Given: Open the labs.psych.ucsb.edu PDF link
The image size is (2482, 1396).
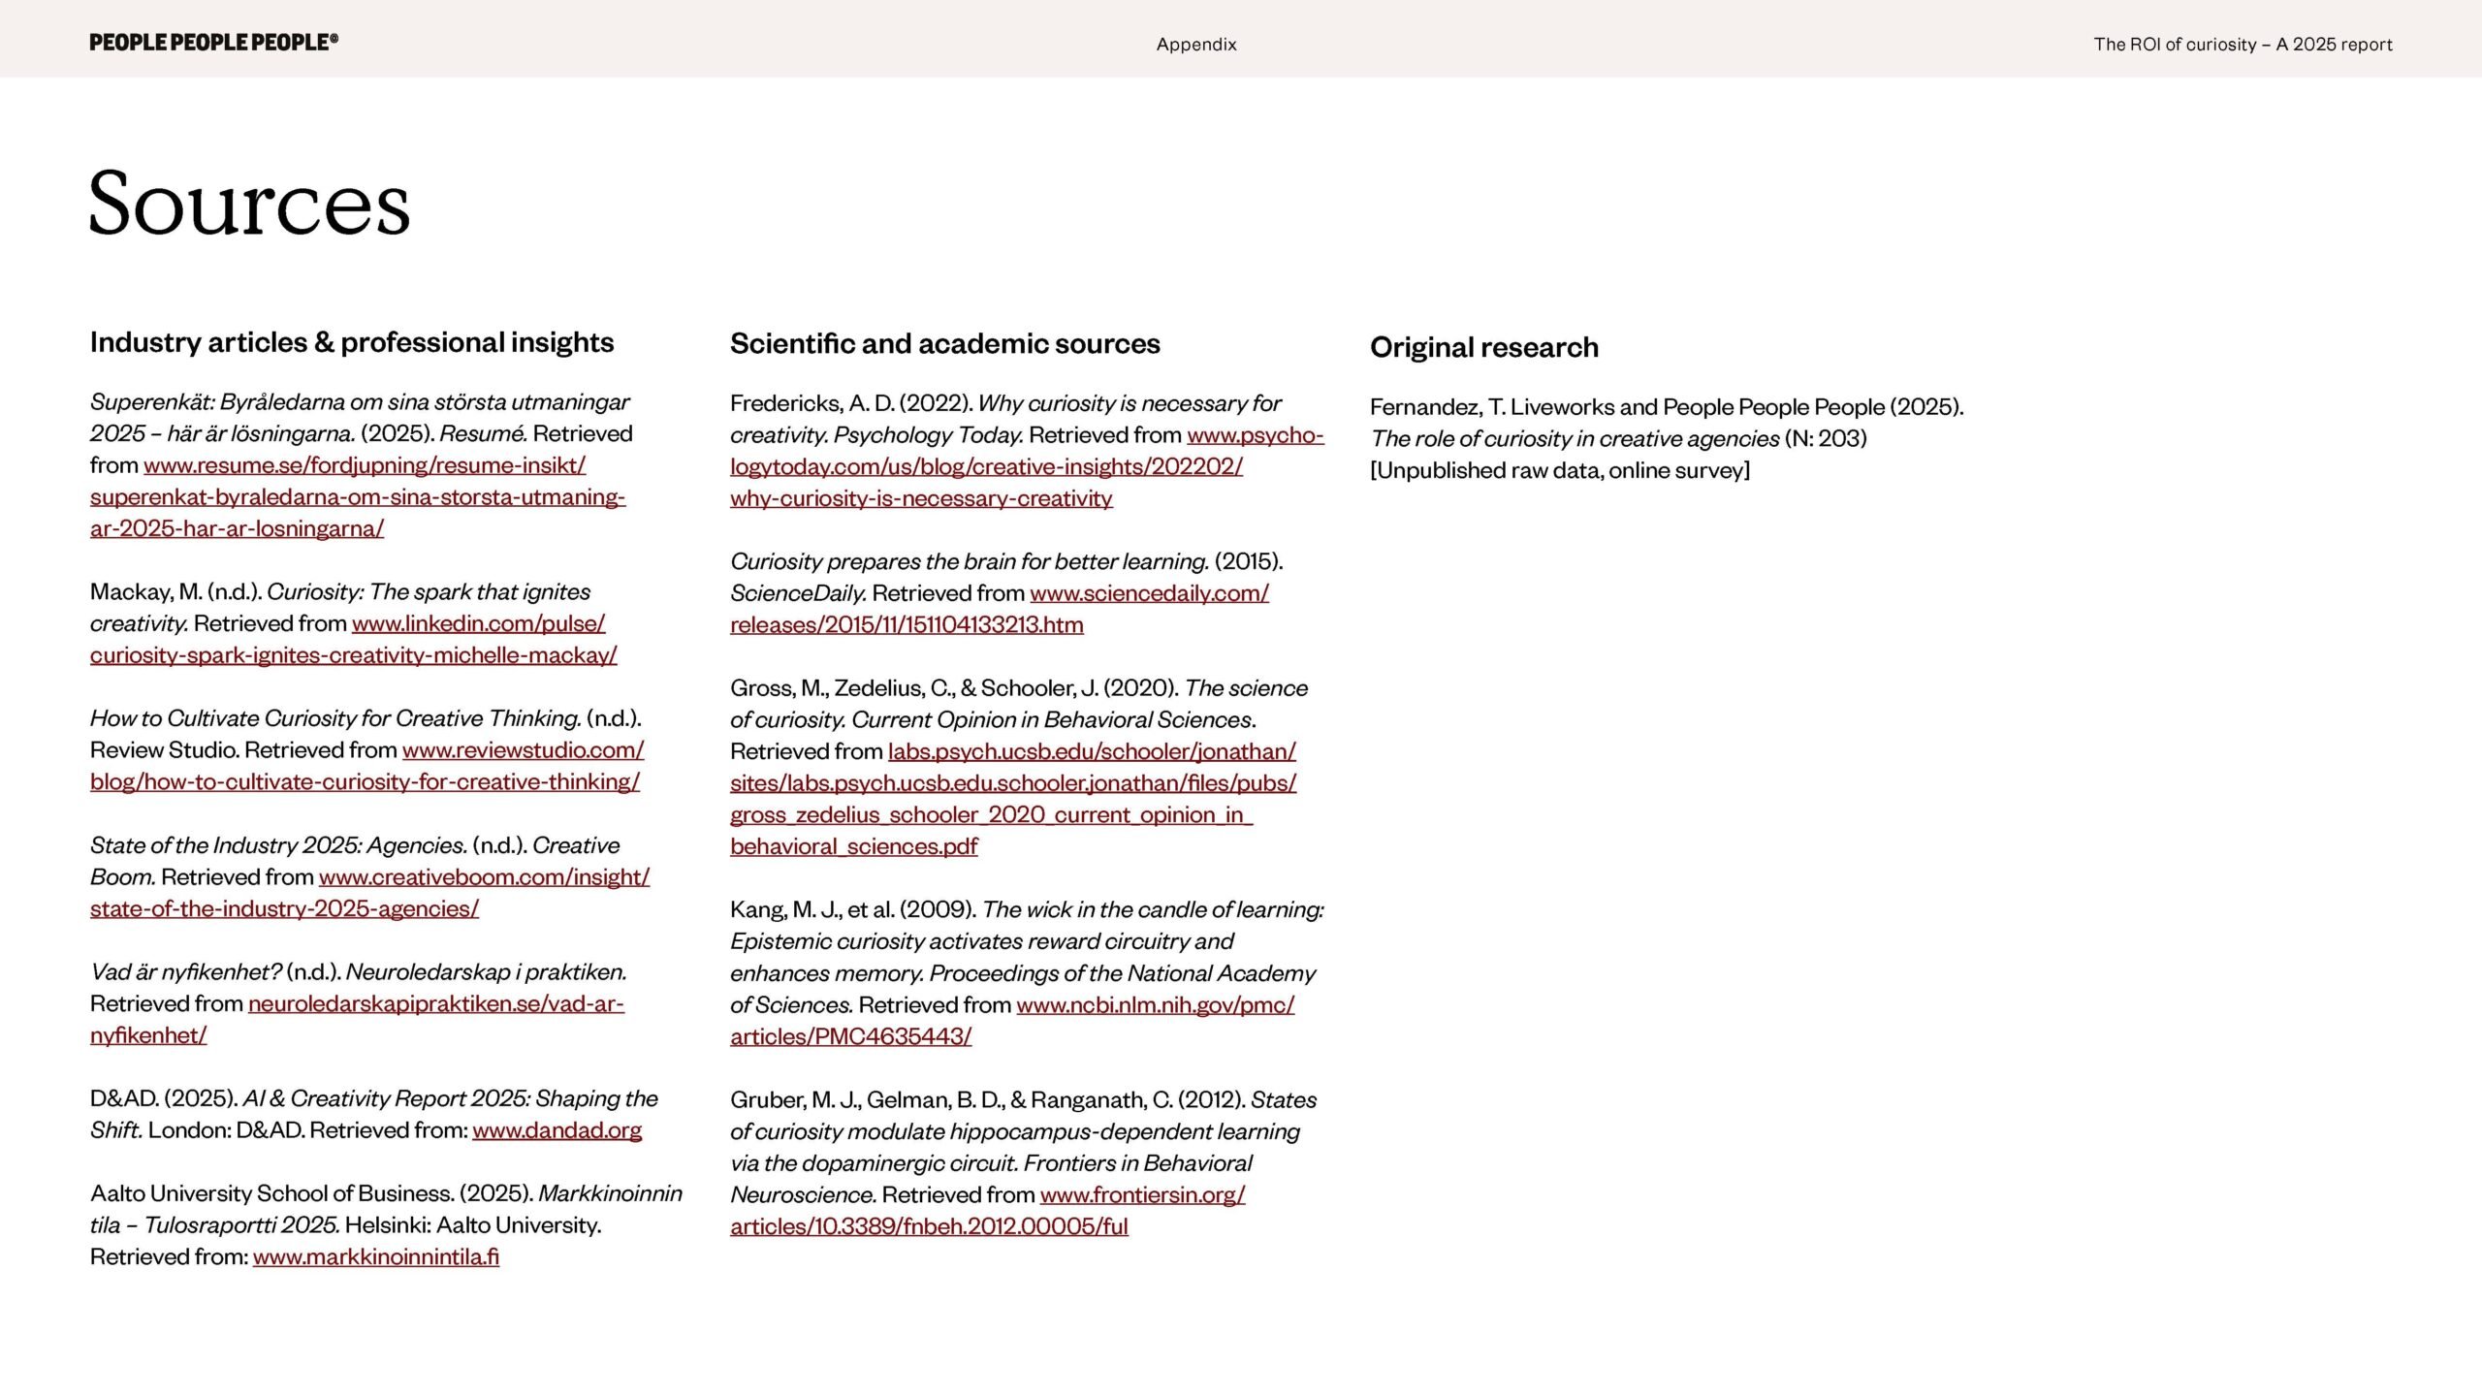Looking at the screenshot, I should click(x=1012, y=783).
